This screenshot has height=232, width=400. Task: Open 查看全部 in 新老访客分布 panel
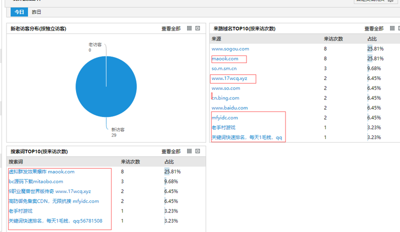tap(171, 28)
